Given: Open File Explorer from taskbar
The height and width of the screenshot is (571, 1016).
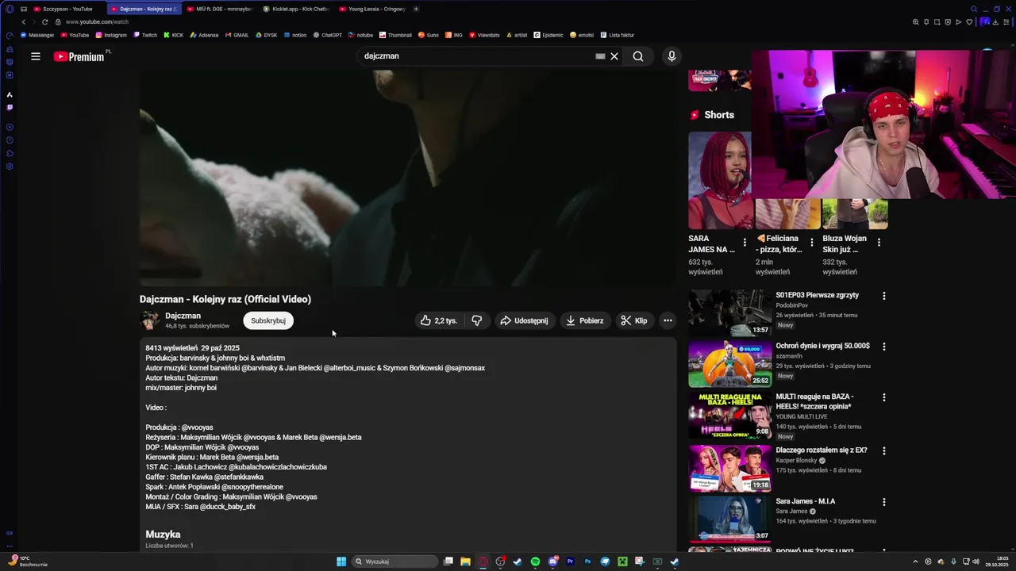Looking at the screenshot, I should click(465, 561).
